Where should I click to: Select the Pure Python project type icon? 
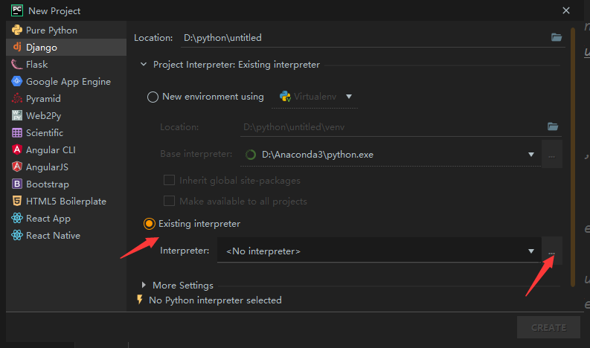pos(16,30)
